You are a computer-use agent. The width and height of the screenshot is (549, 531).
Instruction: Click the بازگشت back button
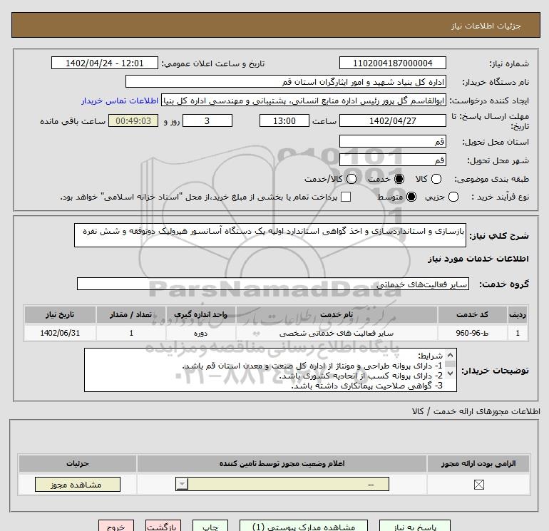coord(163,526)
